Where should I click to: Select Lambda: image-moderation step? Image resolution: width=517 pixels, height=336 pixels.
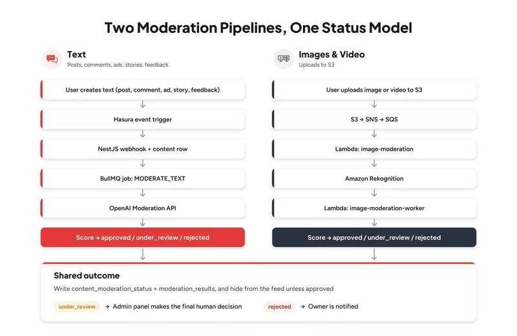tap(374, 149)
